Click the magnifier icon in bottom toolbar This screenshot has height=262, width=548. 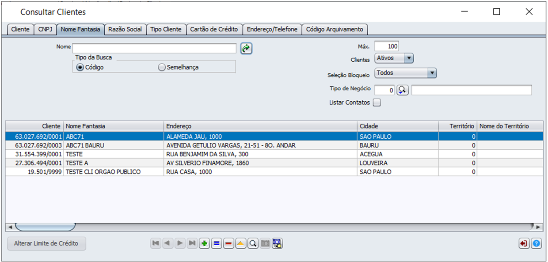coord(253,244)
